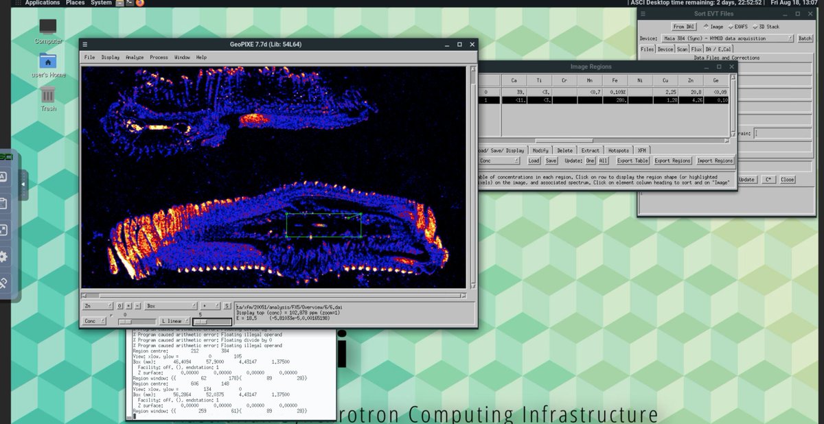Open the terminal launcher in top panel

tap(130, 3)
